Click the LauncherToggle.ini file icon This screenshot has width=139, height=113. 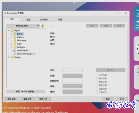click(15, 54)
